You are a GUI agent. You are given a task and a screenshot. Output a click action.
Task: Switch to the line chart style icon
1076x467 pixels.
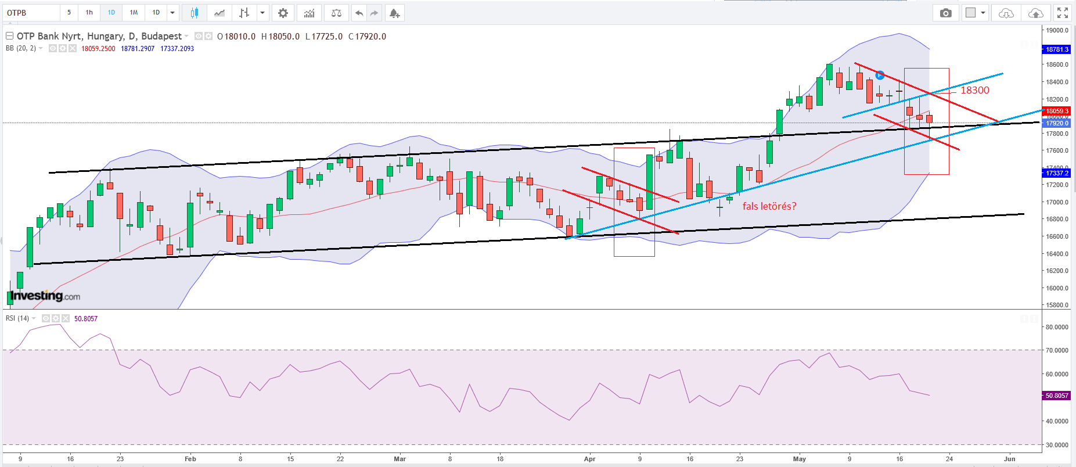219,13
